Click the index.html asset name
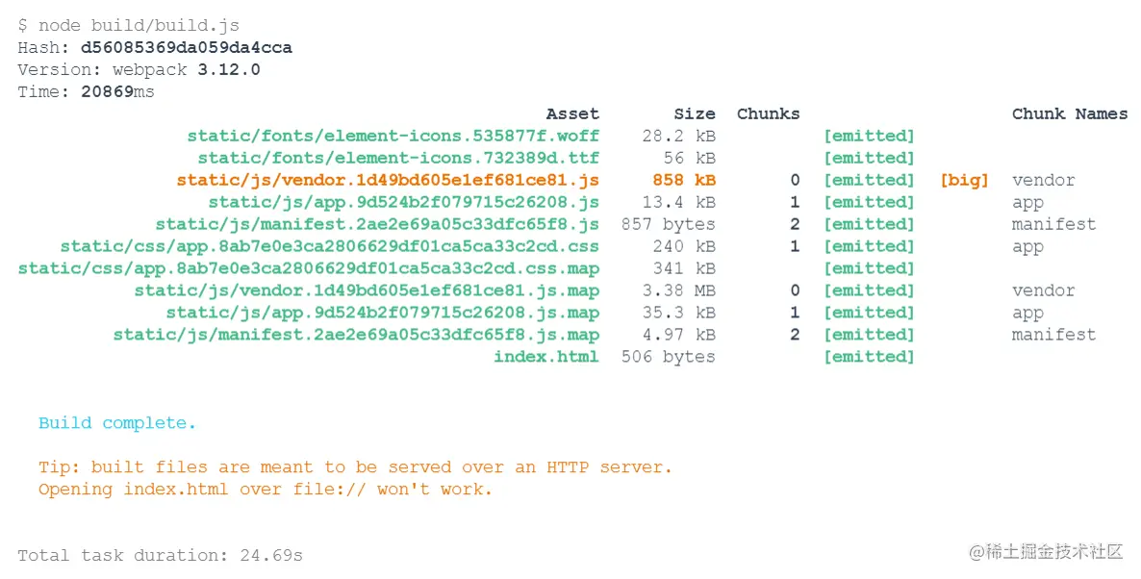Viewport: 1141px width, 579px height. [545, 357]
